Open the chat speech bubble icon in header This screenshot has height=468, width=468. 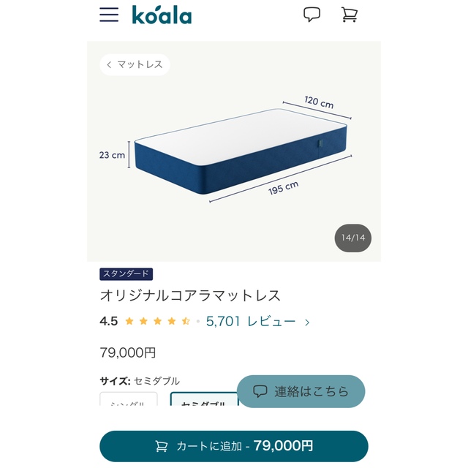click(312, 15)
